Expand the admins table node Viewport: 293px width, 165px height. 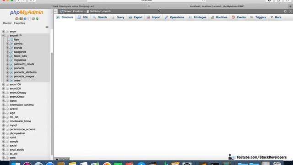click(x=7, y=44)
